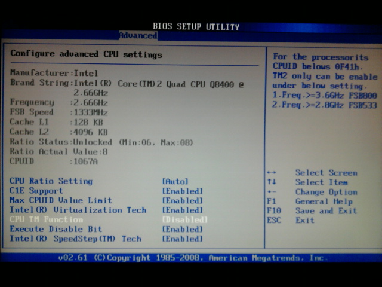
Task: Click the Select Item legend text
Action: point(322,182)
